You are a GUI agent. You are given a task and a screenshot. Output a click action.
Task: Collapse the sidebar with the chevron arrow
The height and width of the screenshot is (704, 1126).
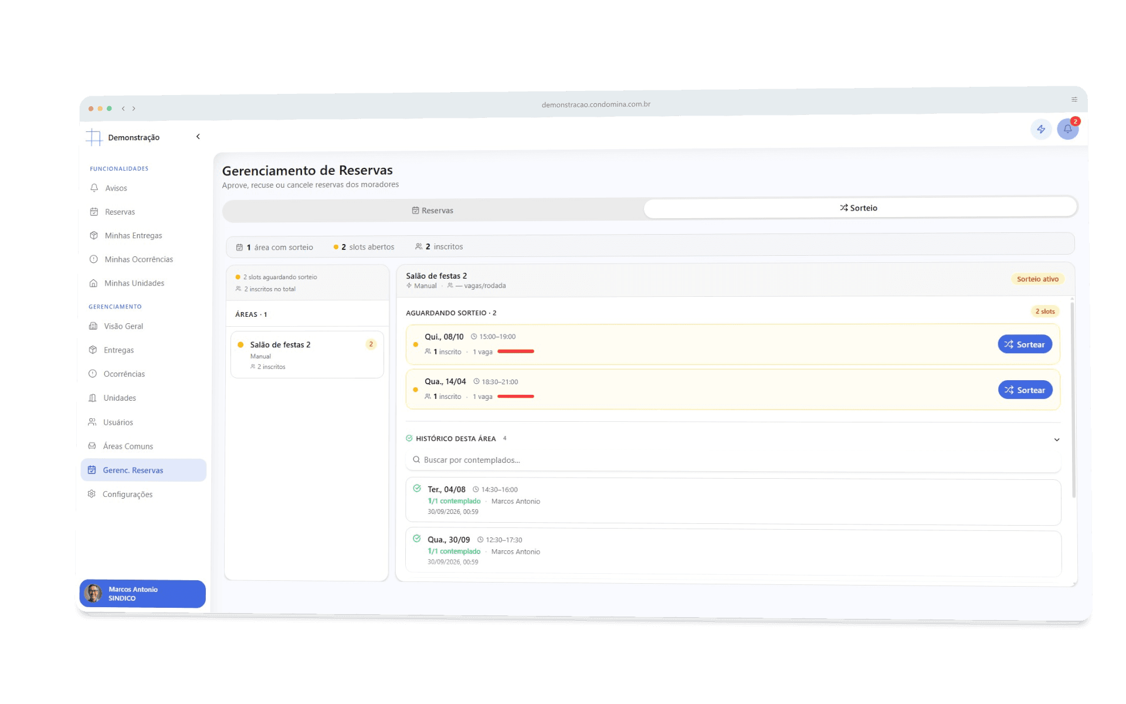click(x=198, y=137)
